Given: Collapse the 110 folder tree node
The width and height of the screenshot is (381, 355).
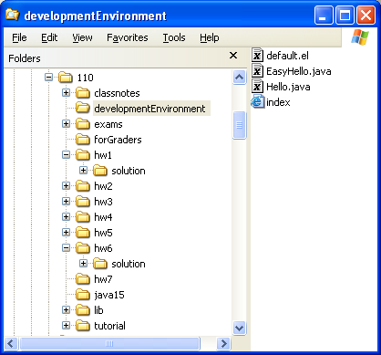Looking at the screenshot, I should click(48, 77).
